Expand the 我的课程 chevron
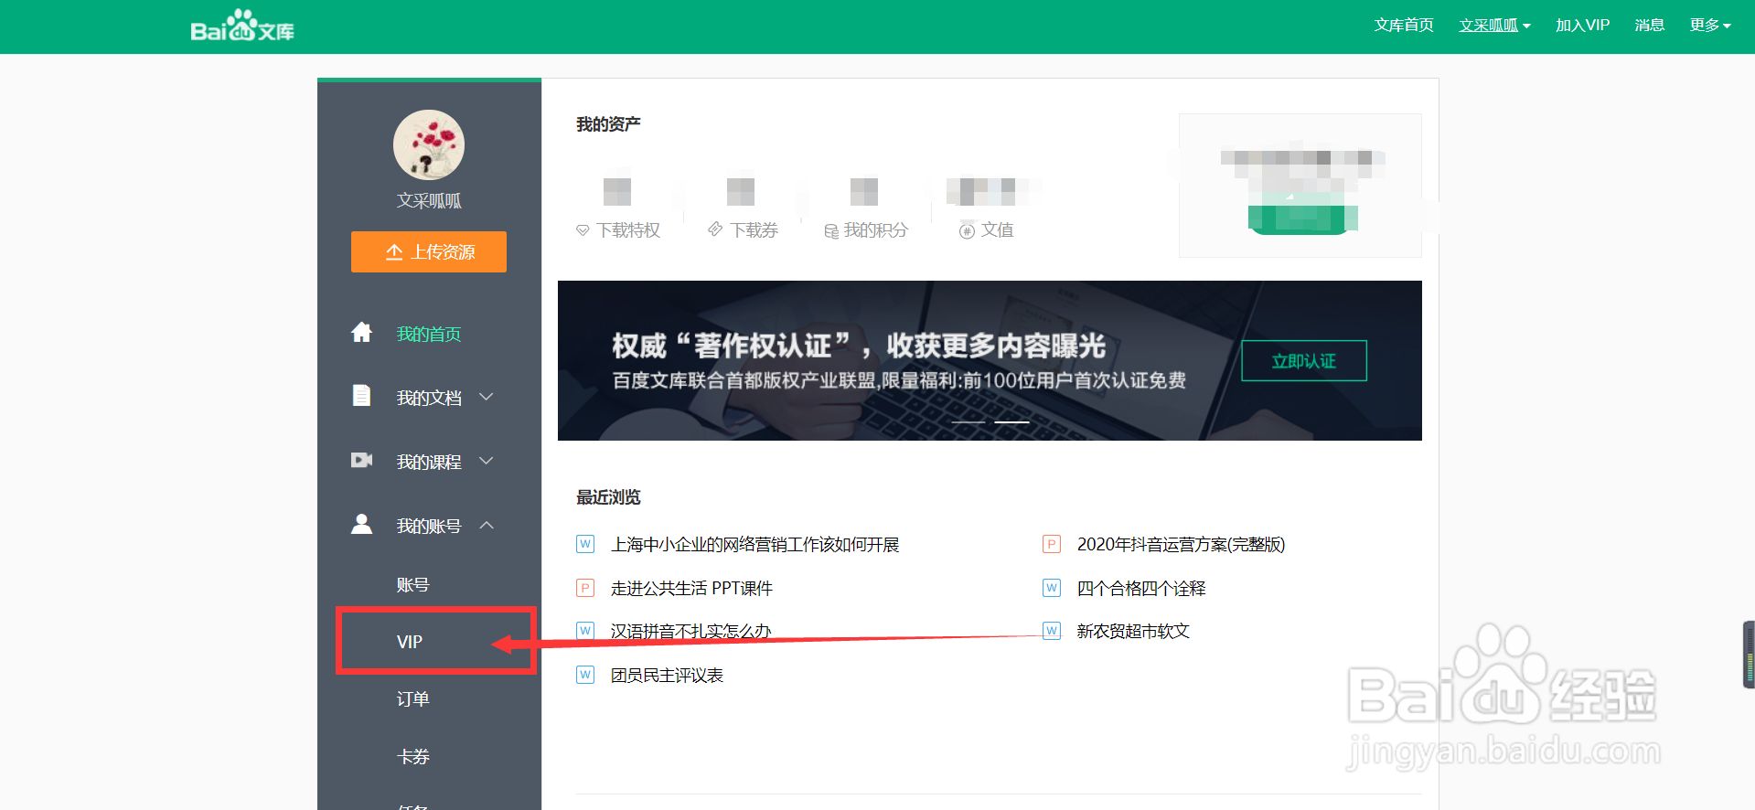1755x810 pixels. (487, 461)
